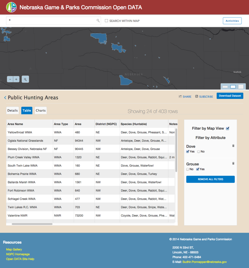This screenshot has width=249, height=268.
Task: Select Ballards Marsh WMA row
Action: (91, 182)
